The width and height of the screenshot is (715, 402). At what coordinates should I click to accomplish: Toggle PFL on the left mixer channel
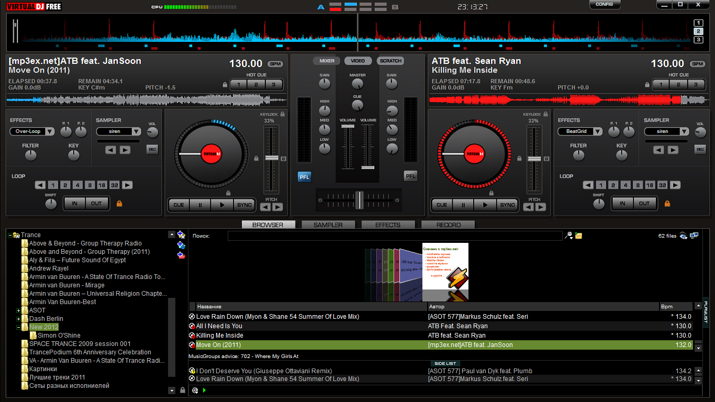click(x=304, y=177)
